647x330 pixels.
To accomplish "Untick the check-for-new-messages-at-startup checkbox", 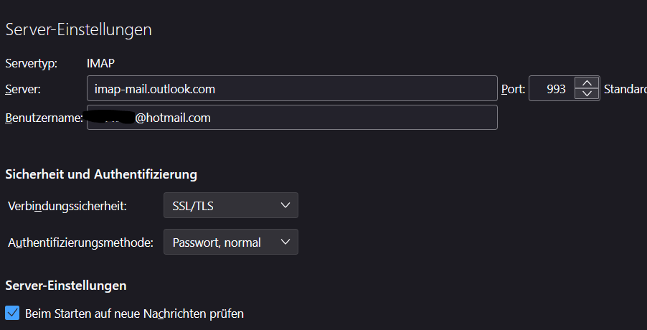I will (x=12, y=313).
